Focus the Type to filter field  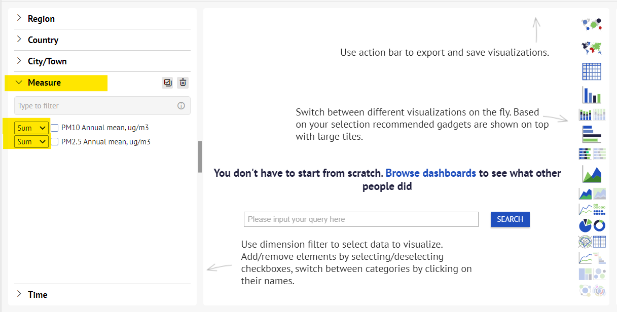(102, 106)
